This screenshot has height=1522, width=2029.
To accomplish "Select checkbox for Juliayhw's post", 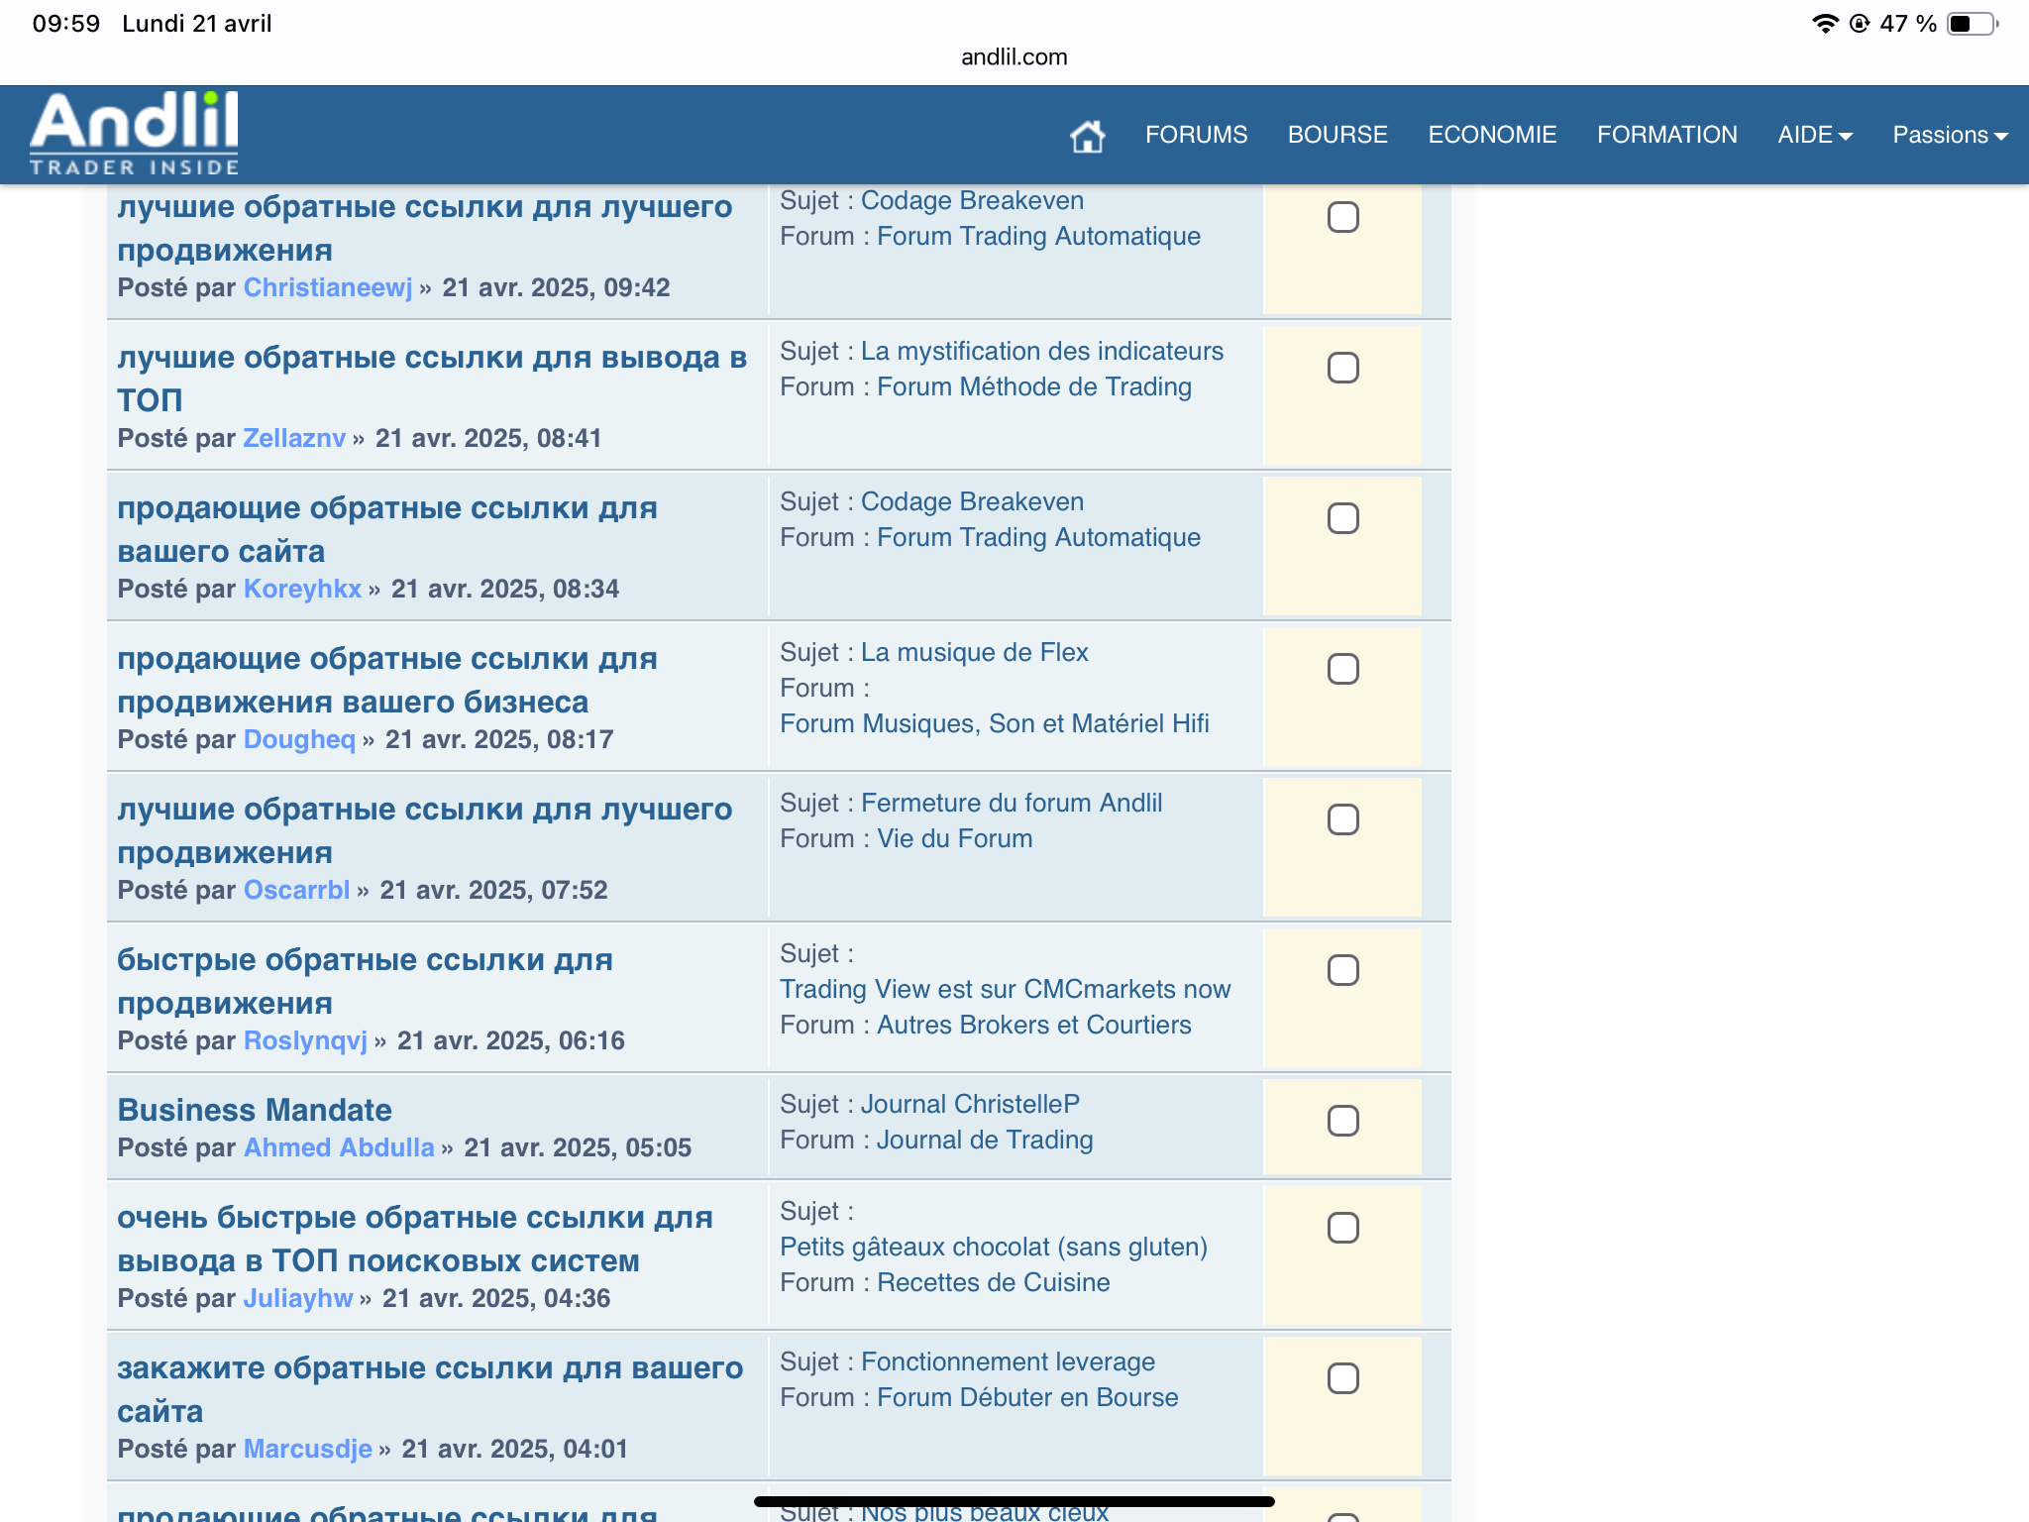I will coord(1342,1229).
